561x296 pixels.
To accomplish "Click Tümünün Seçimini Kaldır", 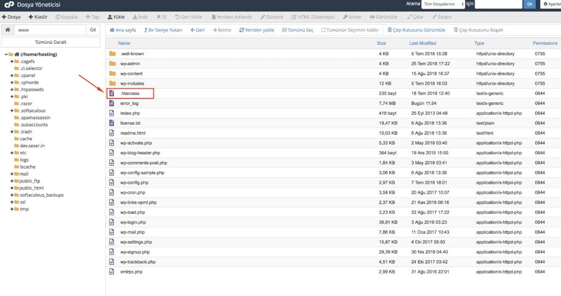I will [350, 30].
